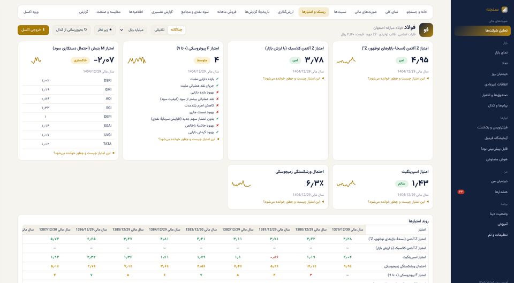Image resolution: width=514 pixels, height=283 pixels.
Task: Switch to تلفیقی (consolidated) statements toggle
Action: [160, 30]
